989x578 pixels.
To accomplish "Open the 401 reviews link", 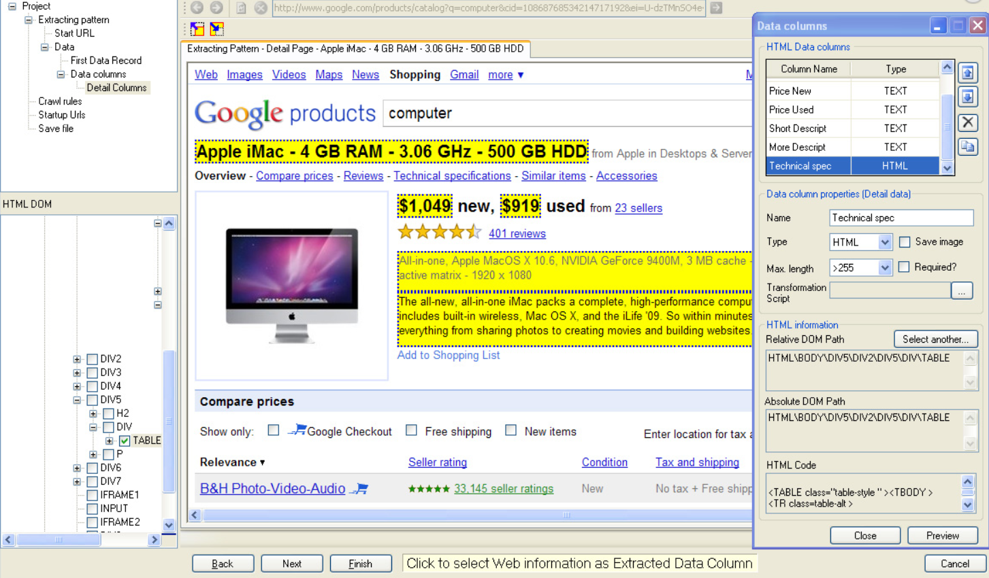I will point(517,233).
